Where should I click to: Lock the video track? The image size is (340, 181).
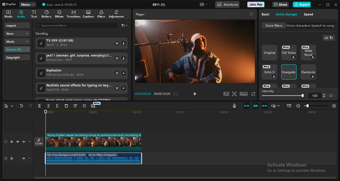click(x=12, y=142)
